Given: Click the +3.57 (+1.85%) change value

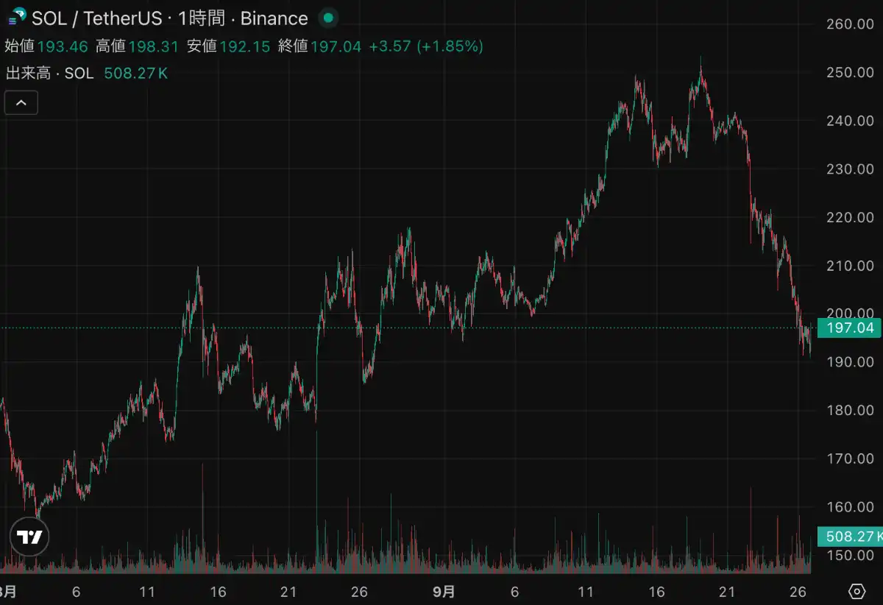Looking at the screenshot, I should pyautogui.click(x=426, y=46).
